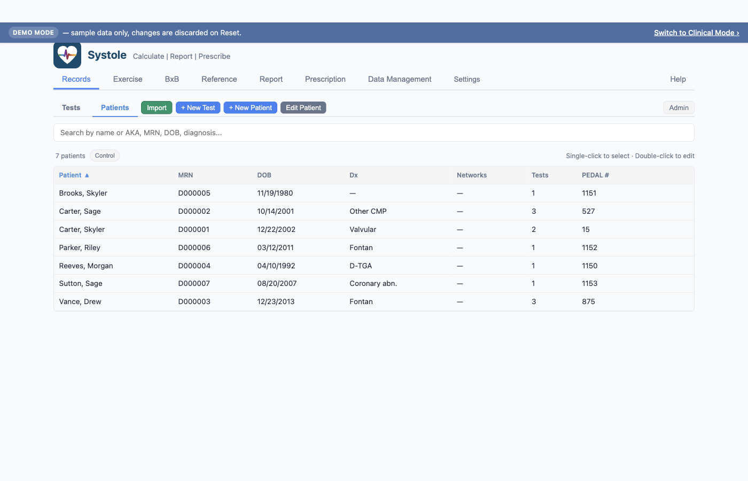
Task: Select patient Reeves, Morgan
Action: click(x=374, y=266)
